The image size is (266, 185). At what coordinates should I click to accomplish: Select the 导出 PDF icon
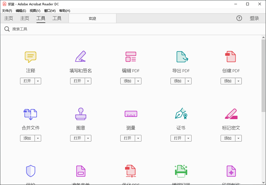coord(181,57)
